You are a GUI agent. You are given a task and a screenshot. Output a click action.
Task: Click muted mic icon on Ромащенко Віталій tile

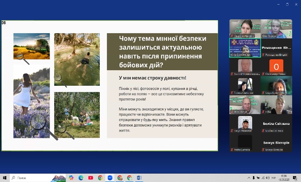pyautogui.click(x=263, y=55)
